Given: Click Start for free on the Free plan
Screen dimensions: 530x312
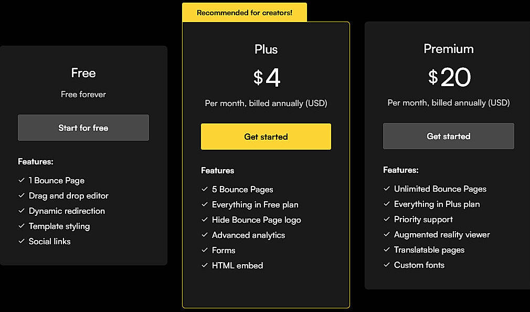Looking at the screenshot, I should [83, 127].
